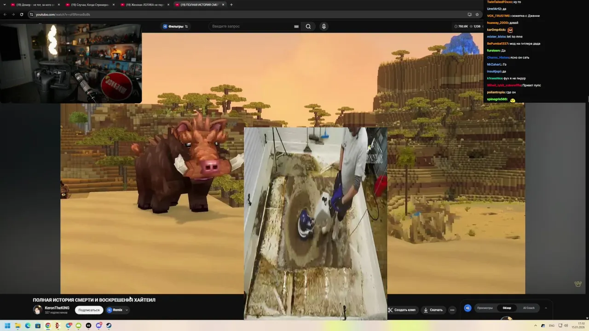Switch to the 'Случаи, Когда Стримеры' tab
This screenshot has height=331, width=589.
point(90,5)
